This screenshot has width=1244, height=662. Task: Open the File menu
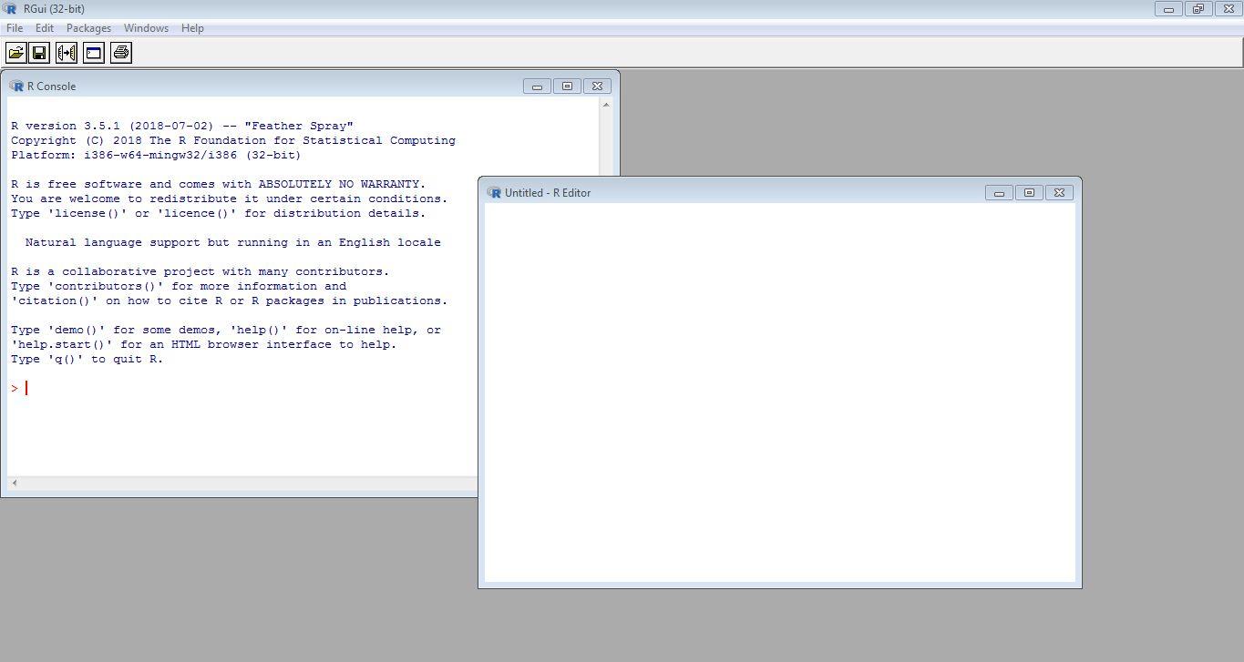14,28
